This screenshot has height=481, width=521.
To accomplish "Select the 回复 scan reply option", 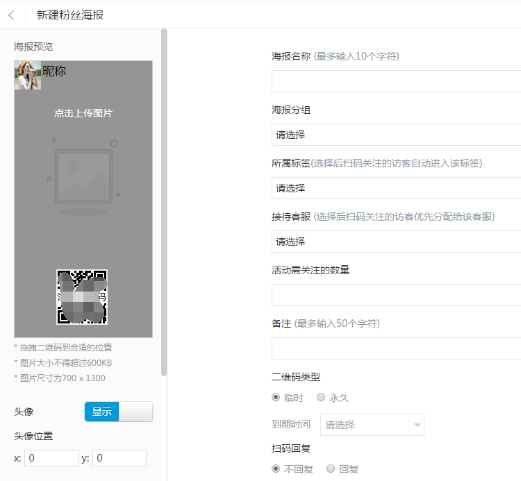I will [x=331, y=469].
